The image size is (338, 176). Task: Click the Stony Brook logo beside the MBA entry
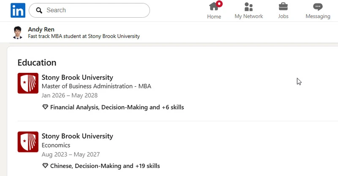pos(28,83)
